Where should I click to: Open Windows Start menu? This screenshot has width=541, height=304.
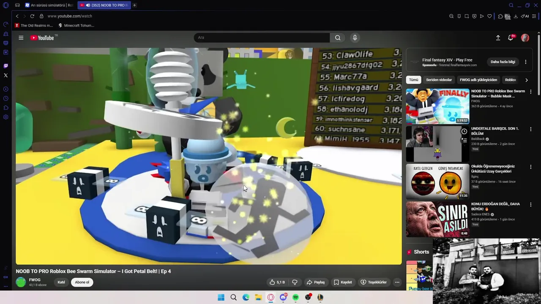point(221,297)
